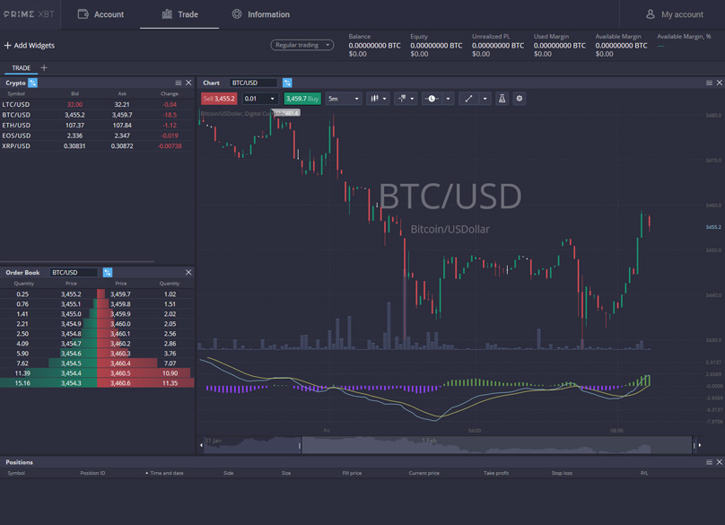
Task: Open the Regular trading dropdown
Action: coord(302,44)
